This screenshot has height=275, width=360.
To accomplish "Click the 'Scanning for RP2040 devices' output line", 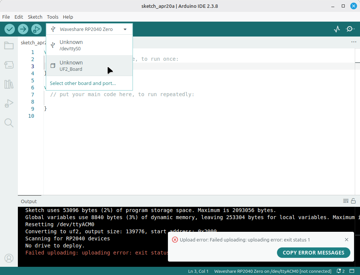I will 67,238.
